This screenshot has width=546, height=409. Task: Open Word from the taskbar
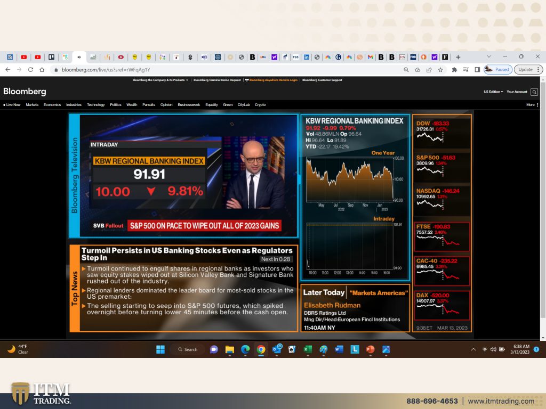click(339, 349)
